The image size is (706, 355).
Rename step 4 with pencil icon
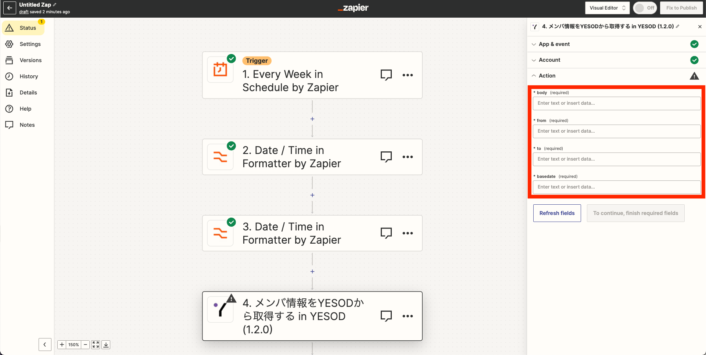tap(677, 26)
